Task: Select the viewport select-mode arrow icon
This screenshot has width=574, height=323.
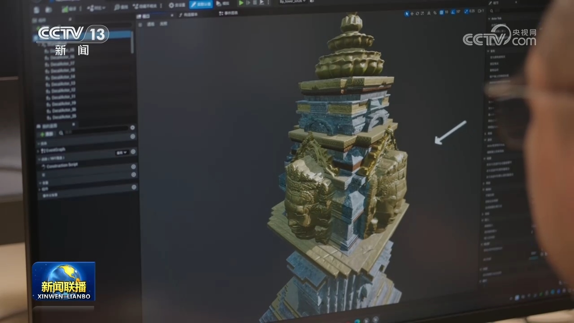Action: click(x=407, y=13)
